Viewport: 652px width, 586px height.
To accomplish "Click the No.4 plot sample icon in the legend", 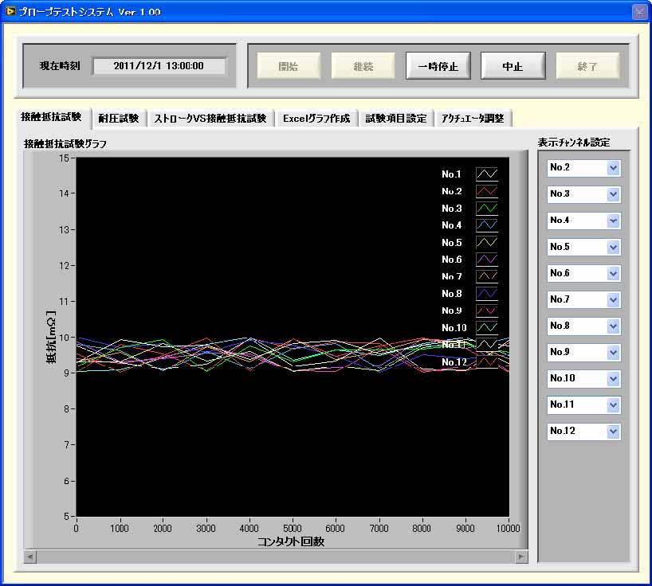I will coord(487,225).
